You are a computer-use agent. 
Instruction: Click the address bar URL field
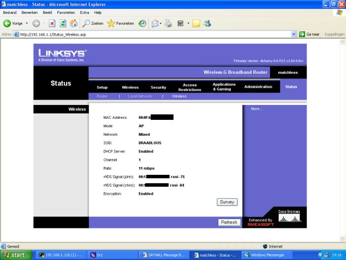click(x=152, y=35)
